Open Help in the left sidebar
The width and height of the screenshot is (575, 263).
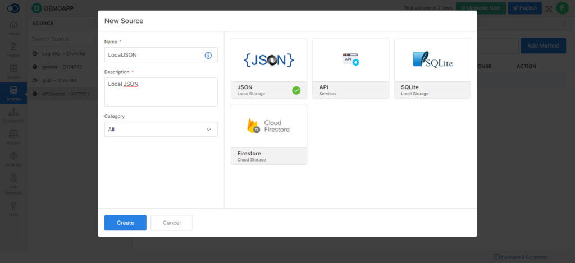(13, 209)
